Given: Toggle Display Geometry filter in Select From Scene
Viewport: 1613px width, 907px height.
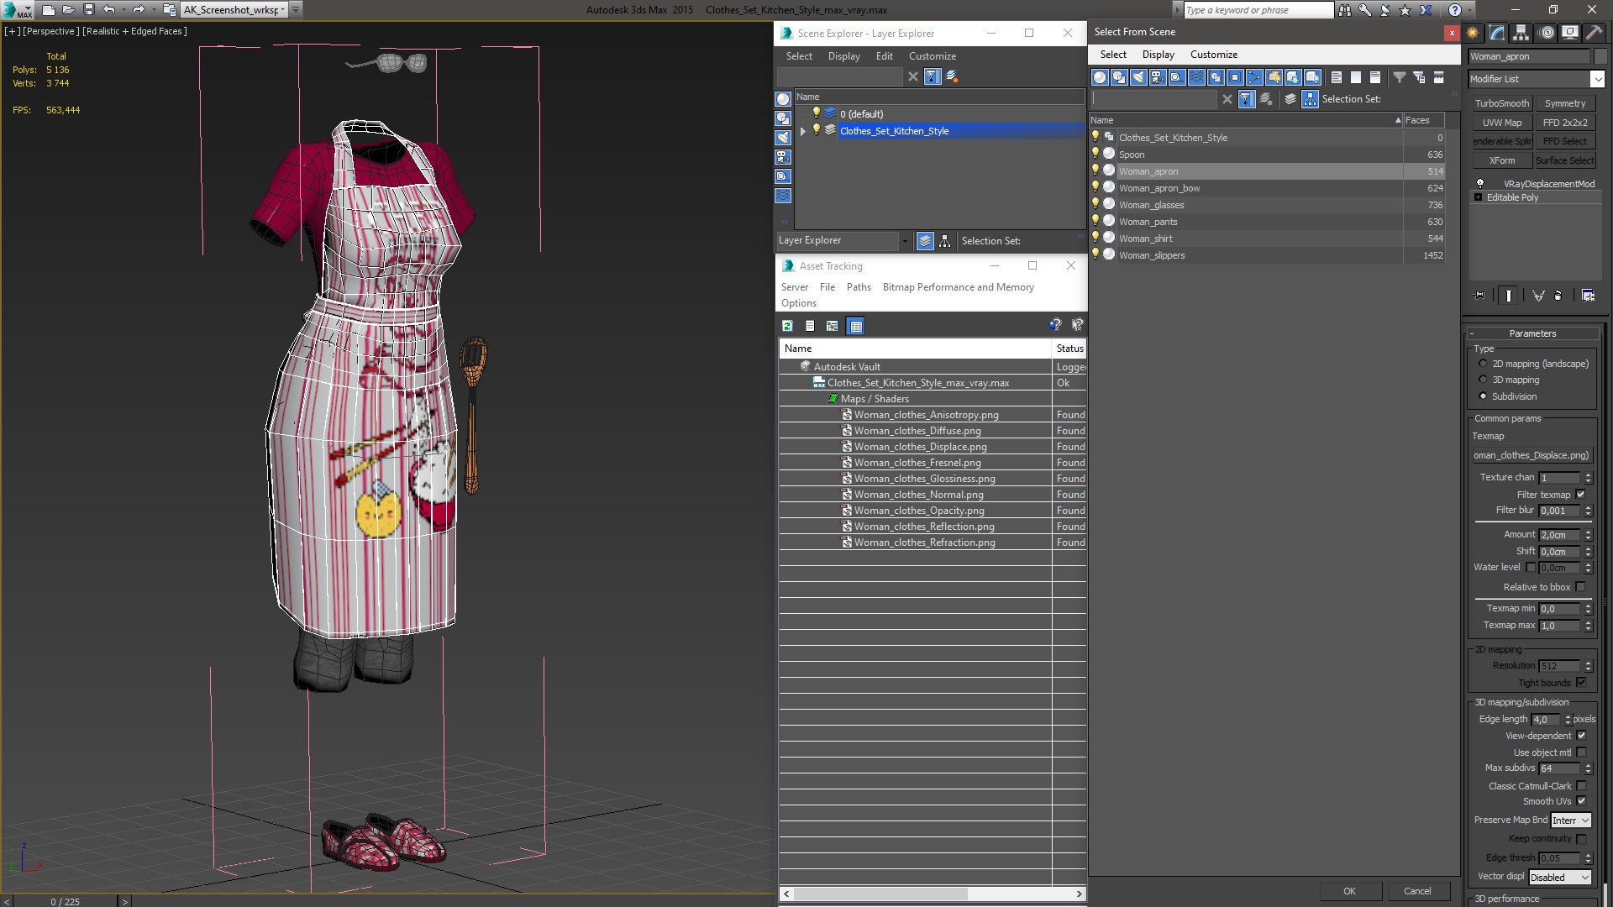Looking at the screenshot, I should coord(1100,77).
